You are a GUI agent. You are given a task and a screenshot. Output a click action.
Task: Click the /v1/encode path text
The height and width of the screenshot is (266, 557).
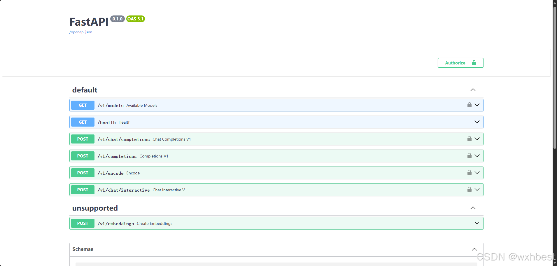pyautogui.click(x=111, y=173)
